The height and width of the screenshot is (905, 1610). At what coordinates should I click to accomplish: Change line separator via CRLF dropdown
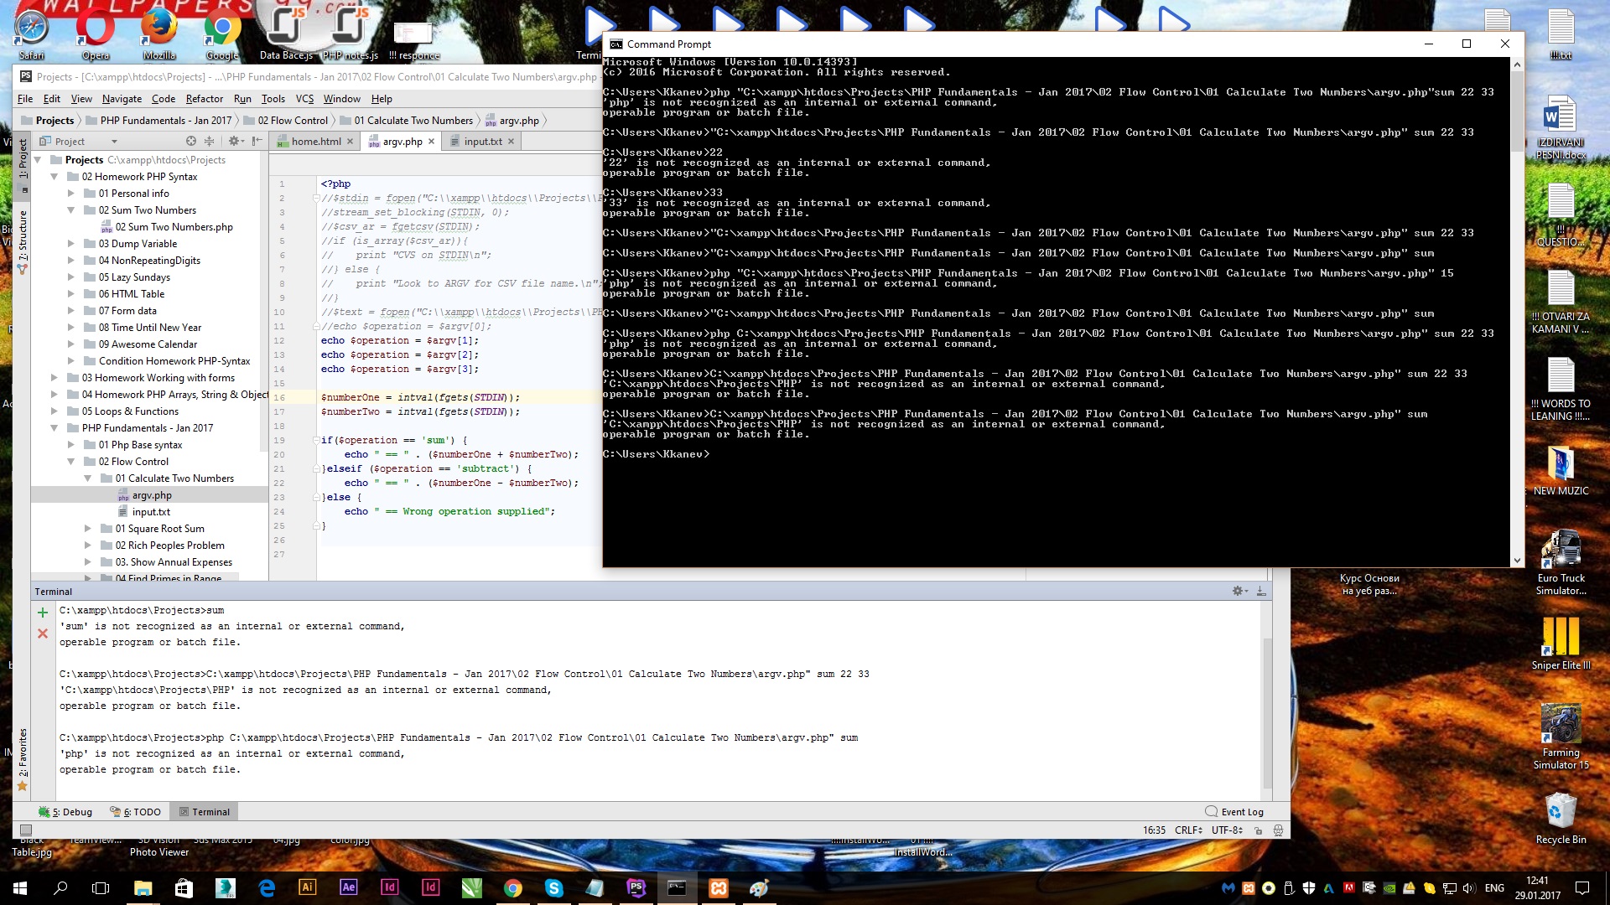(x=1189, y=830)
